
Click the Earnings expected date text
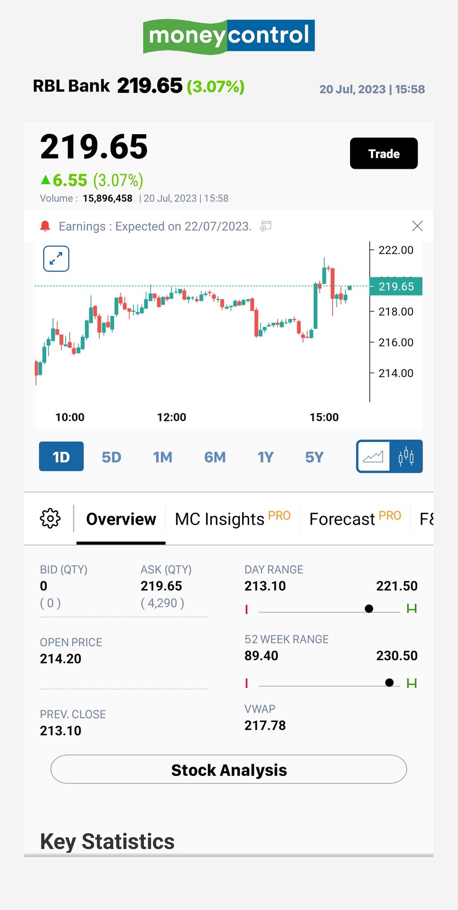[x=155, y=226]
